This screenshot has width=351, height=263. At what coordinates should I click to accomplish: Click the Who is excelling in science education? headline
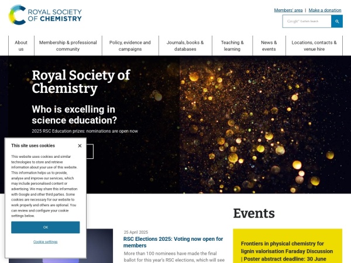tap(74, 115)
